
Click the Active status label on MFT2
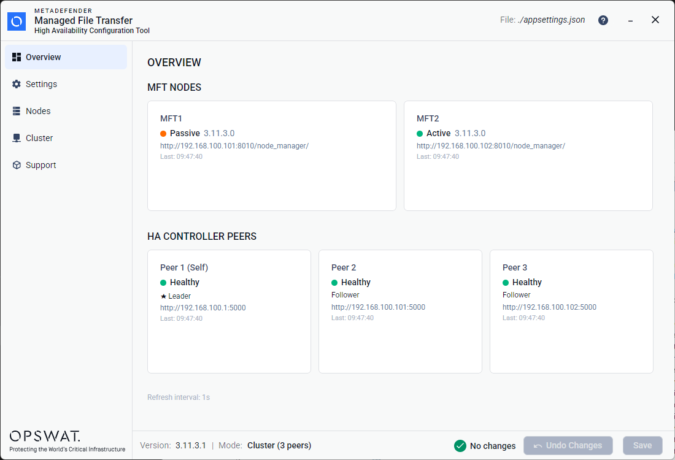(438, 133)
